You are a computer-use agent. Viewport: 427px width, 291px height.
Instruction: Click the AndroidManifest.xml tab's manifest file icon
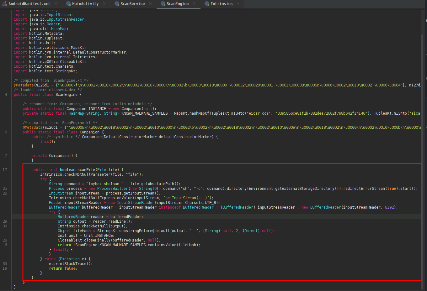(x=5, y=4)
